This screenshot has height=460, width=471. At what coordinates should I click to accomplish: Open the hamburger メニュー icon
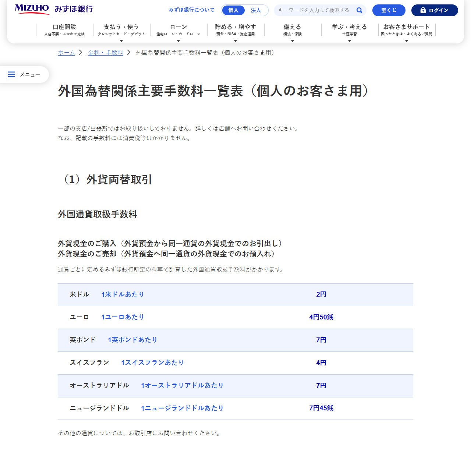click(x=11, y=74)
